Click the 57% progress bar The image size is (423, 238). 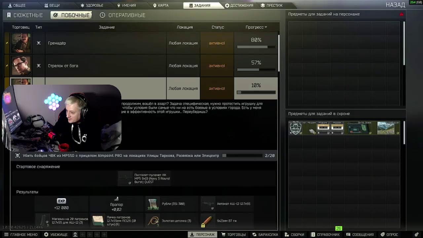coord(256,70)
